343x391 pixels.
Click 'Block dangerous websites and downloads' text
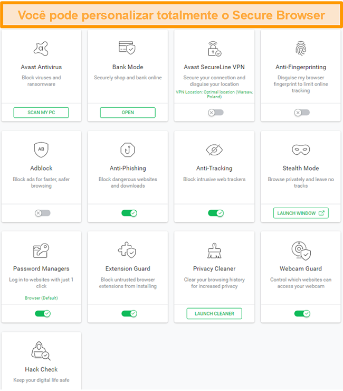click(x=128, y=182)
